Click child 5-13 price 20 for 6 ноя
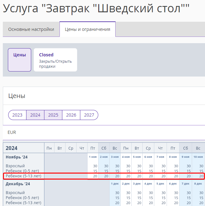 tap(151, 176)
